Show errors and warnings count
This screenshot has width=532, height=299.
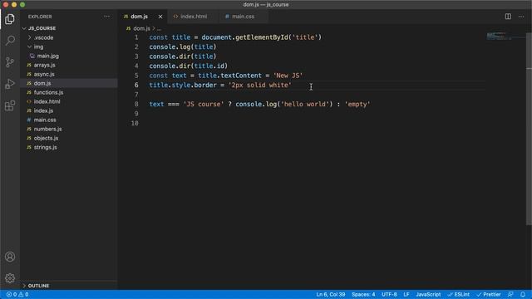click(17, 294)
